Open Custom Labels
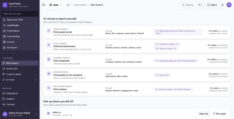 click(x=19, y=74)
